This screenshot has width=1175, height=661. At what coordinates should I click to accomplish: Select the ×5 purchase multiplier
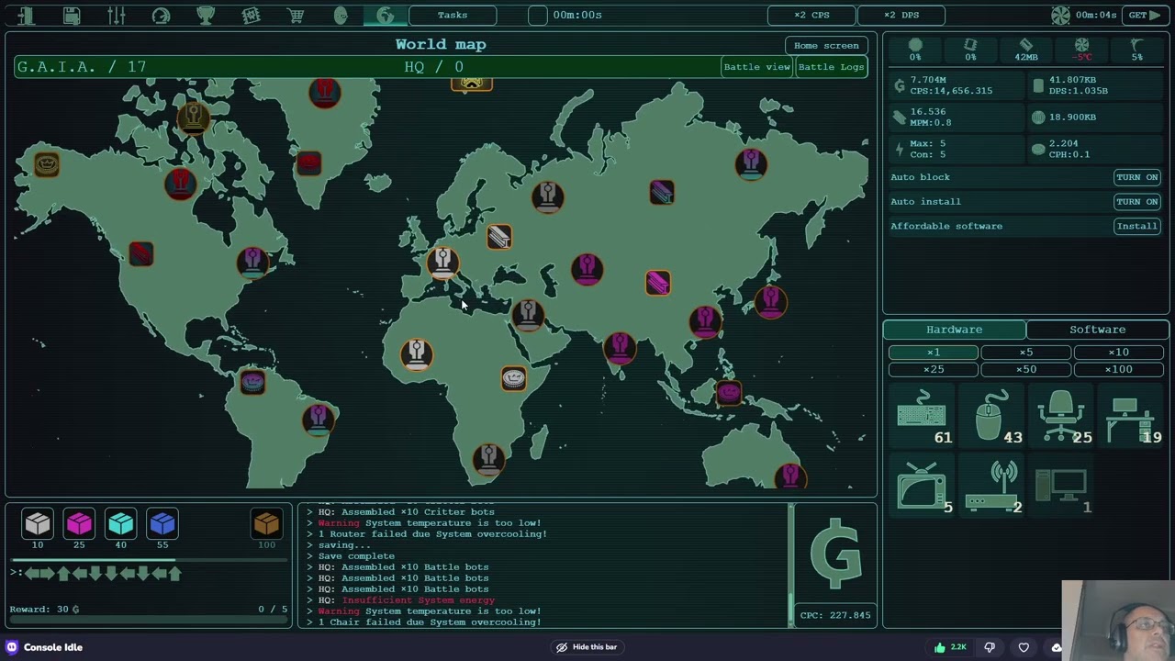click(1026, 353)
